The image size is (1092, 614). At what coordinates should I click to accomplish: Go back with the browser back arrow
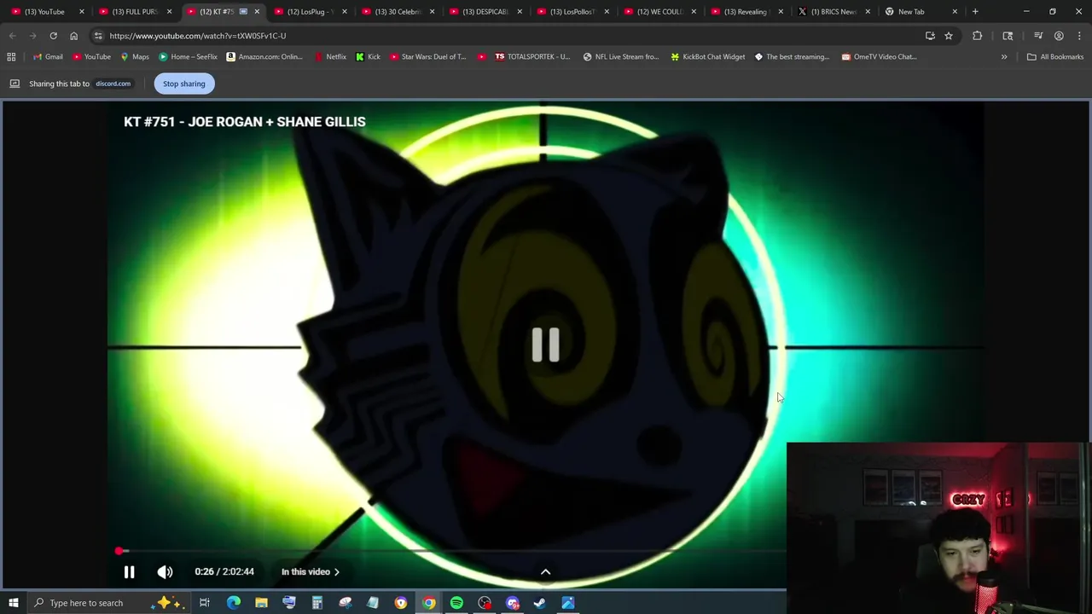[x=12, y=36]
